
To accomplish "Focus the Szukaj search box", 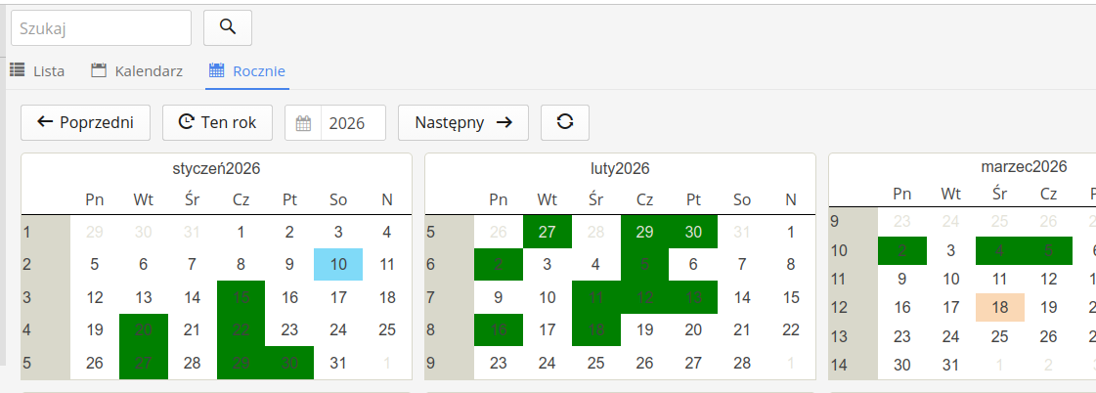I will click(x=101, y=28).
